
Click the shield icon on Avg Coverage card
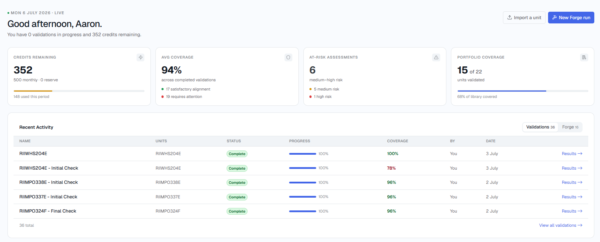[288, 57]
